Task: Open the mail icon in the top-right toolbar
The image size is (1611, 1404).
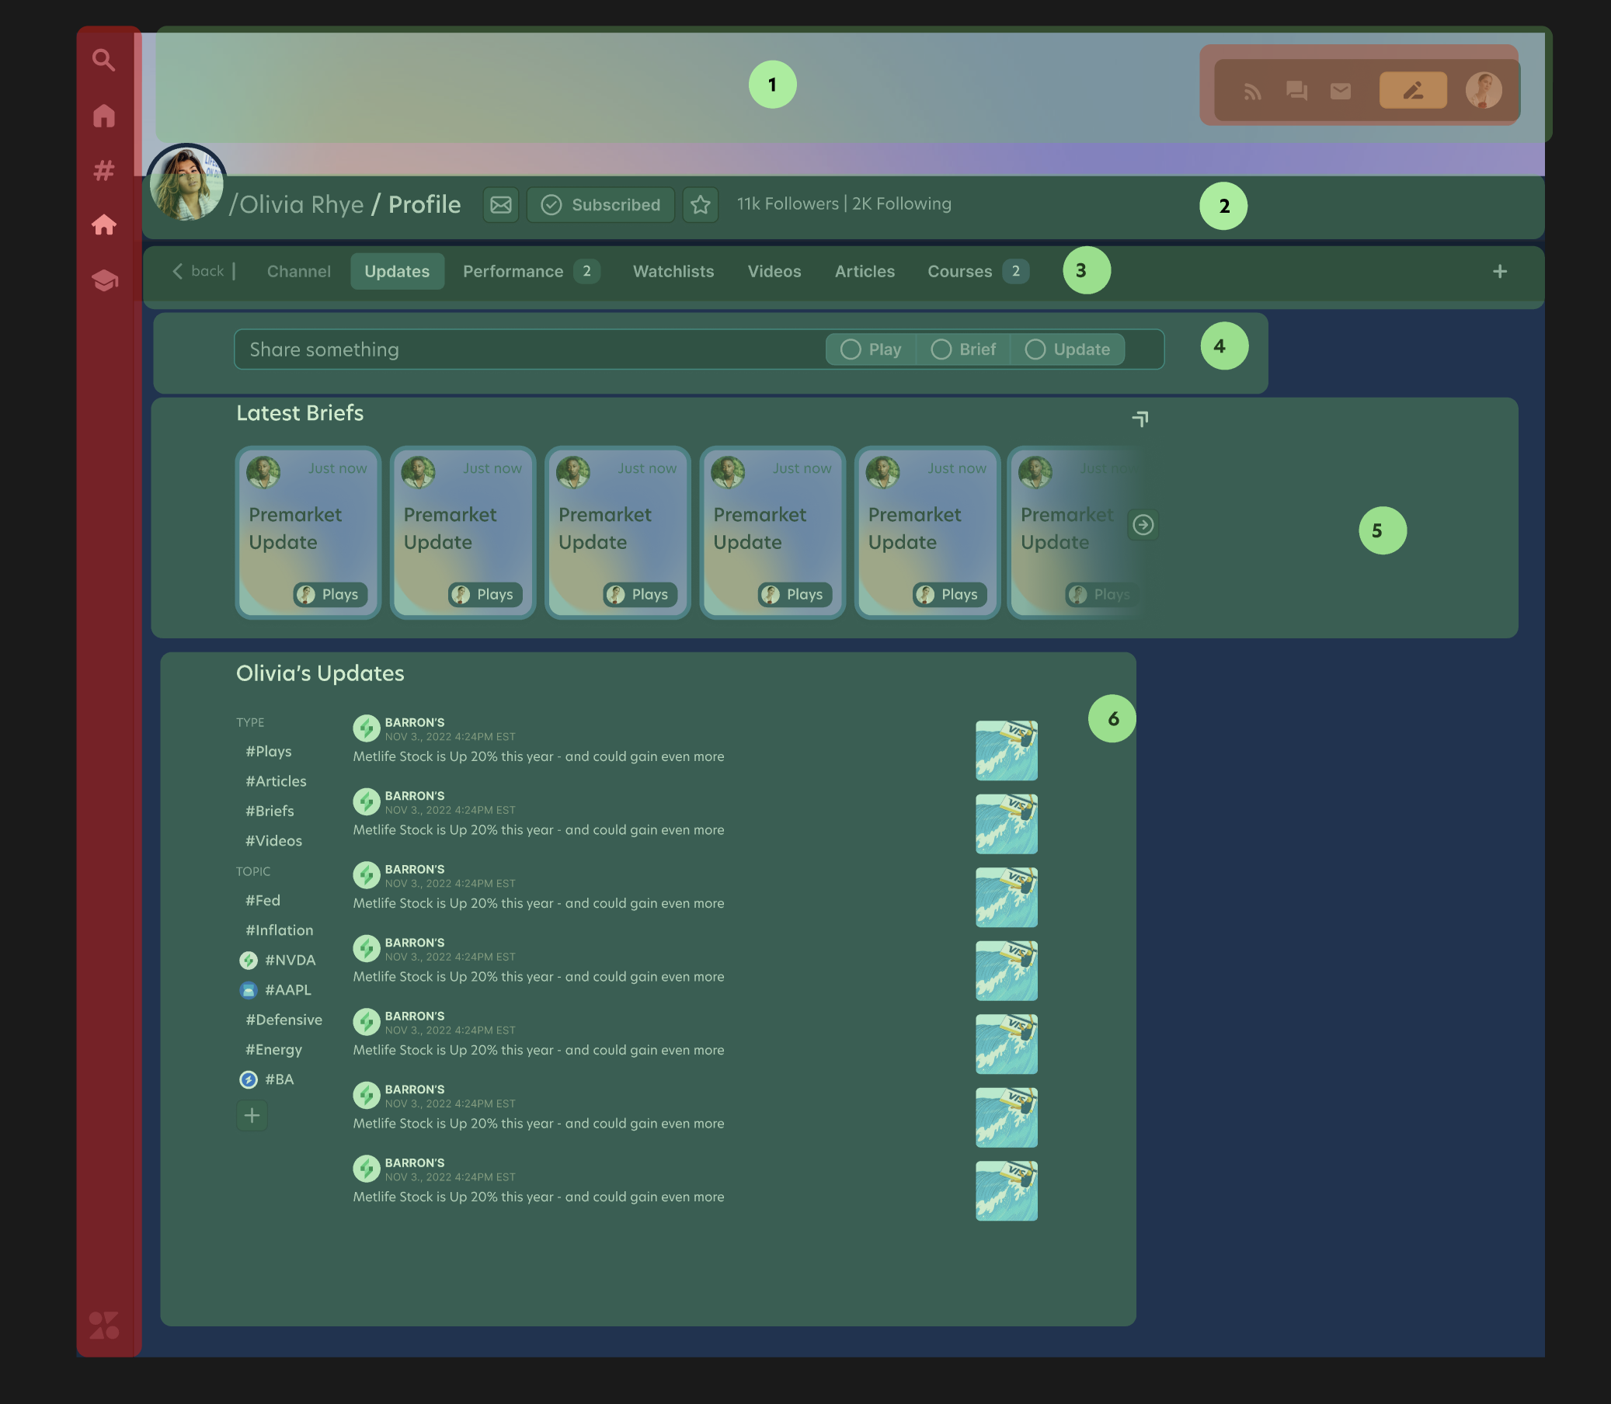Action: (x=1340, y=91)
